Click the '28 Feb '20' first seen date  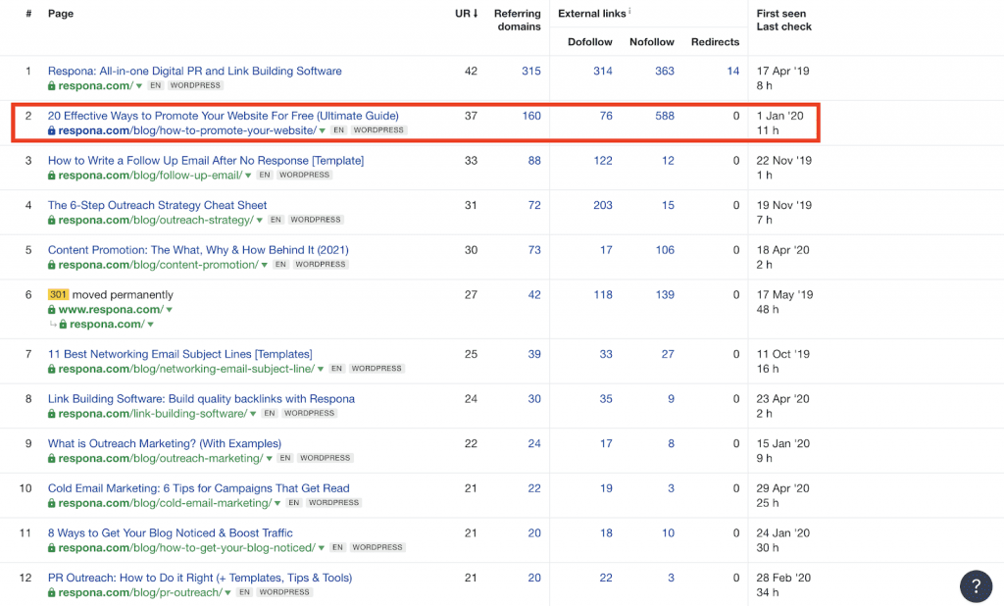[x=783, y=579]
